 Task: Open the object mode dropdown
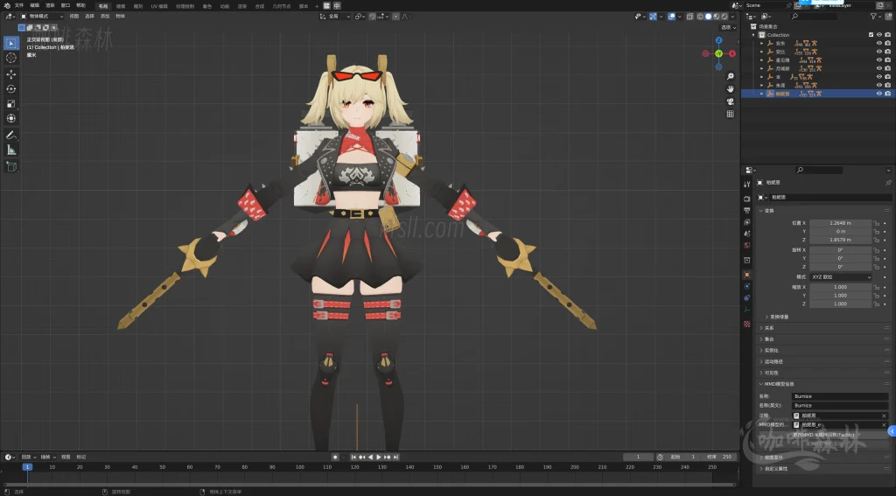tap(42, 17)
